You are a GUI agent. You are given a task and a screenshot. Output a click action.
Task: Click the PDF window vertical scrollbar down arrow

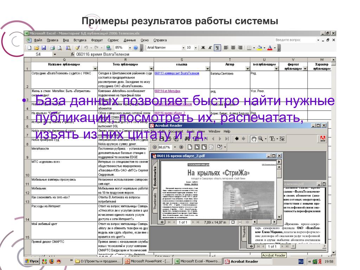click(x=279, y=217)
